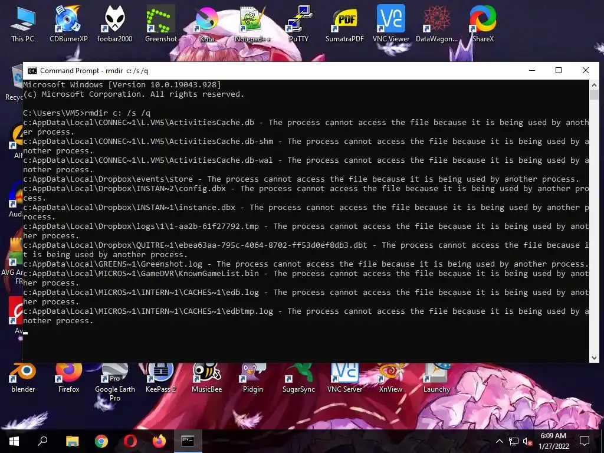Minimize the Command Prompt window

pyautogui.click(x=532, y=71)
